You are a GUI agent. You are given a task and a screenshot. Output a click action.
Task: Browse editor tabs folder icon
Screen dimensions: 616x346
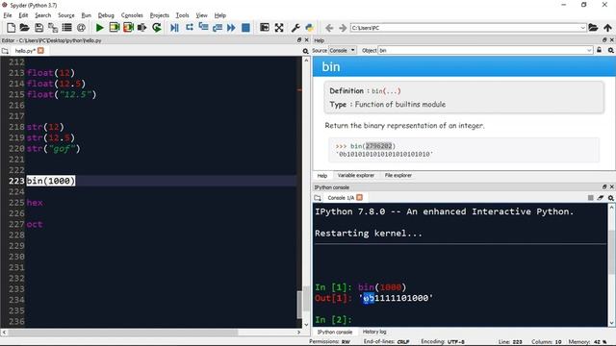tap(5, 51)
